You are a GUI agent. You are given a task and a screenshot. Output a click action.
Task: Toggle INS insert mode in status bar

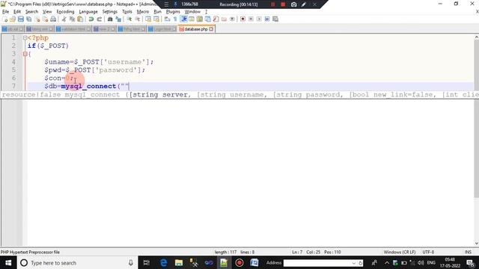click(x=468, y=253)
